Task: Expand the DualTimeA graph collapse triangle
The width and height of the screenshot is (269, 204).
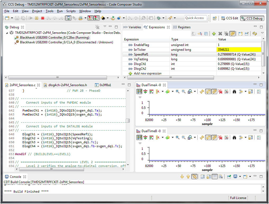Action: pos(140,97)
